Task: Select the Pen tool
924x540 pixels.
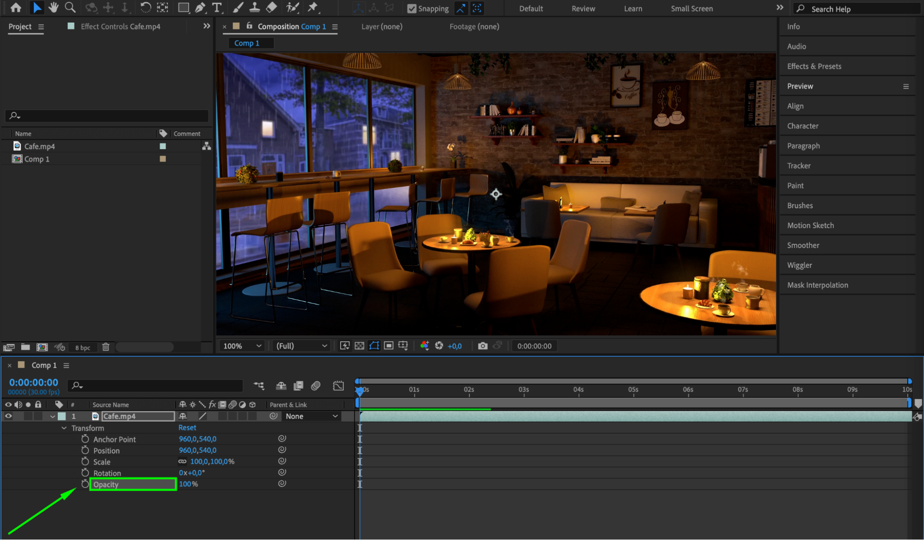Action: pos(200,7)
